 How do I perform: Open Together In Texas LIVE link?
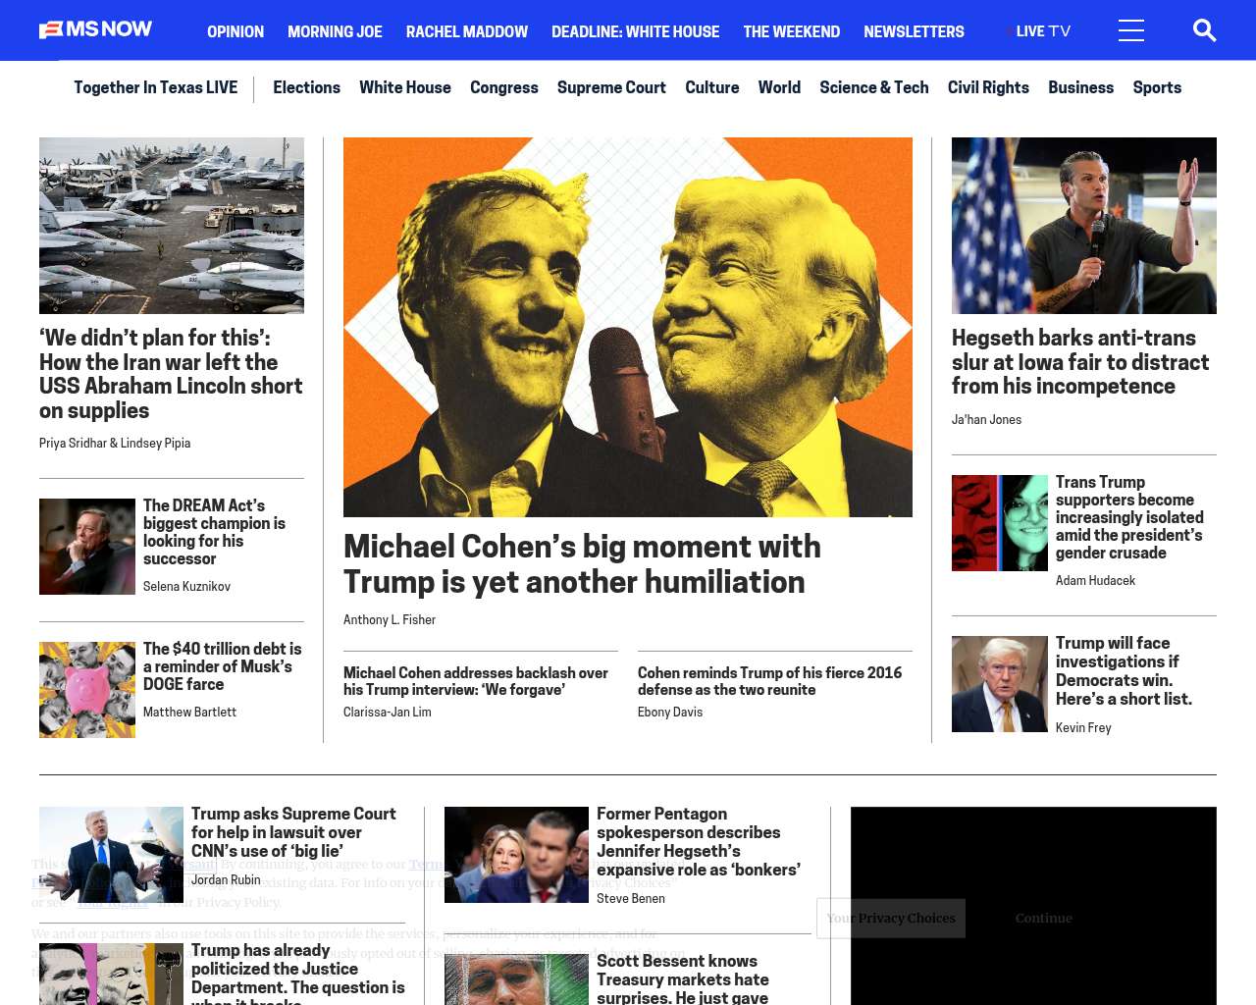(155, 87)
